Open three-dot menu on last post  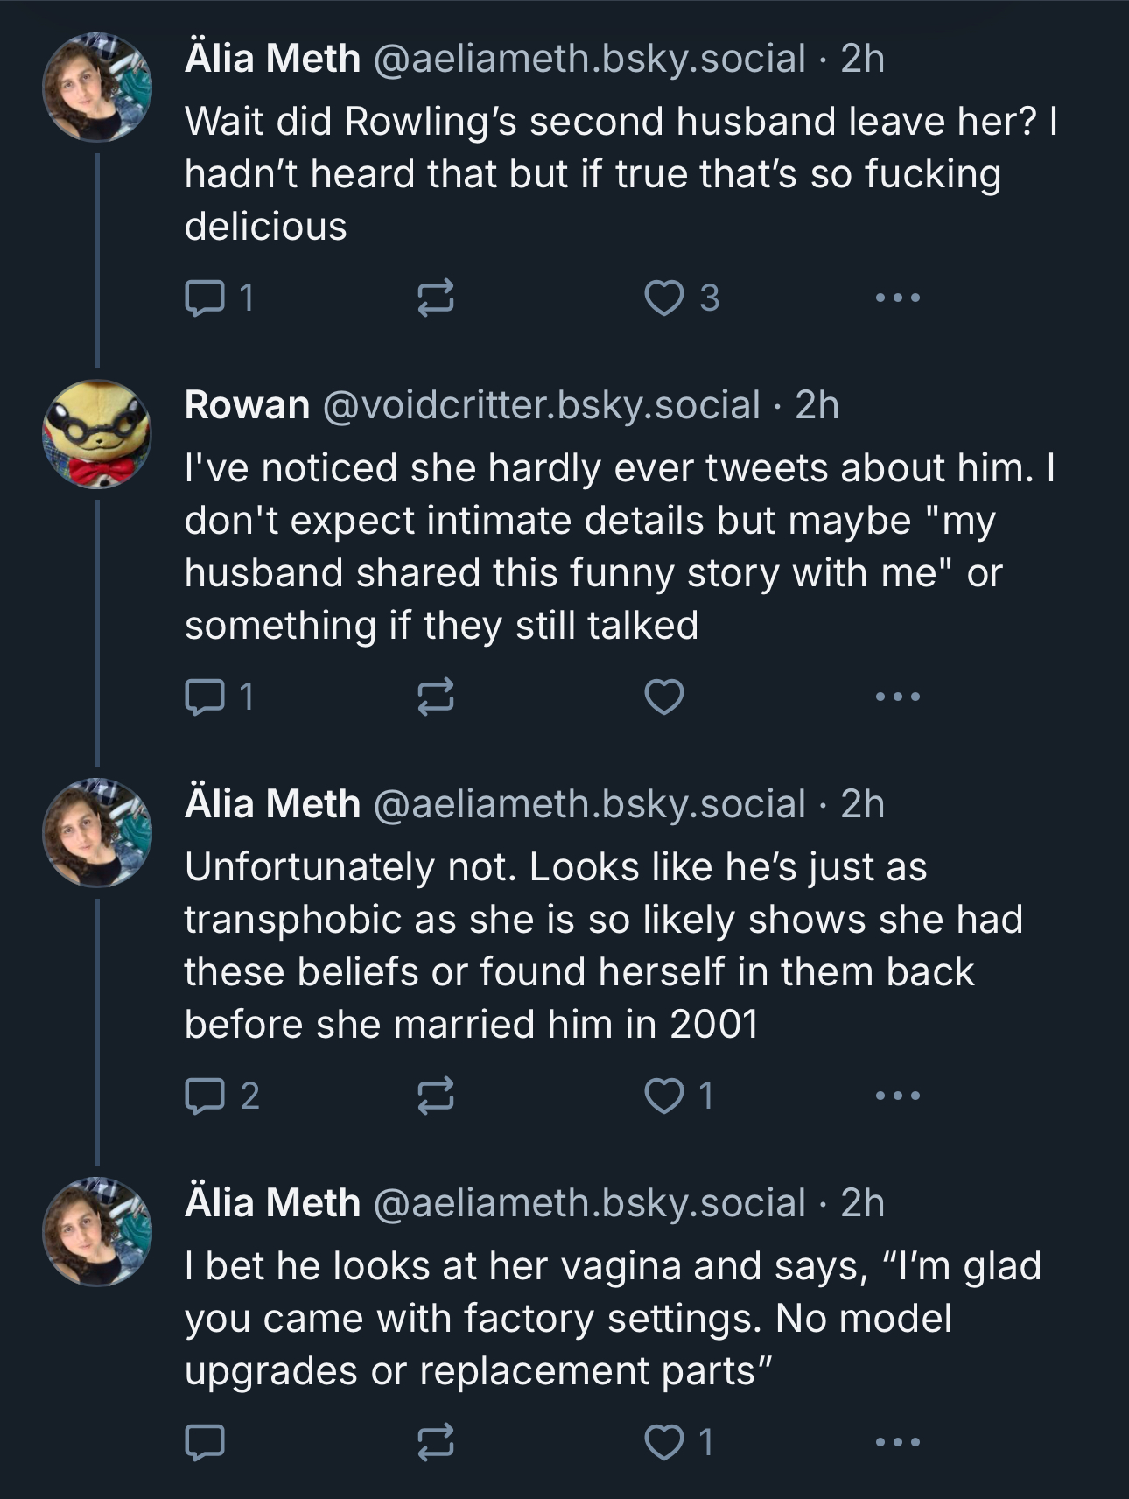pos(897,1443)
